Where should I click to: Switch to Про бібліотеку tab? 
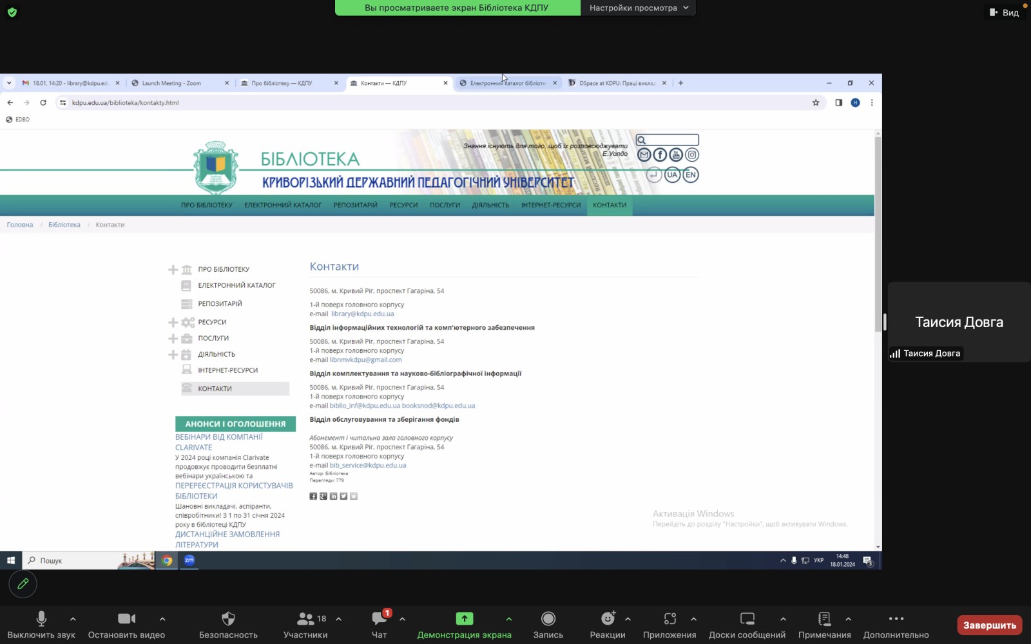coord(289,83)
